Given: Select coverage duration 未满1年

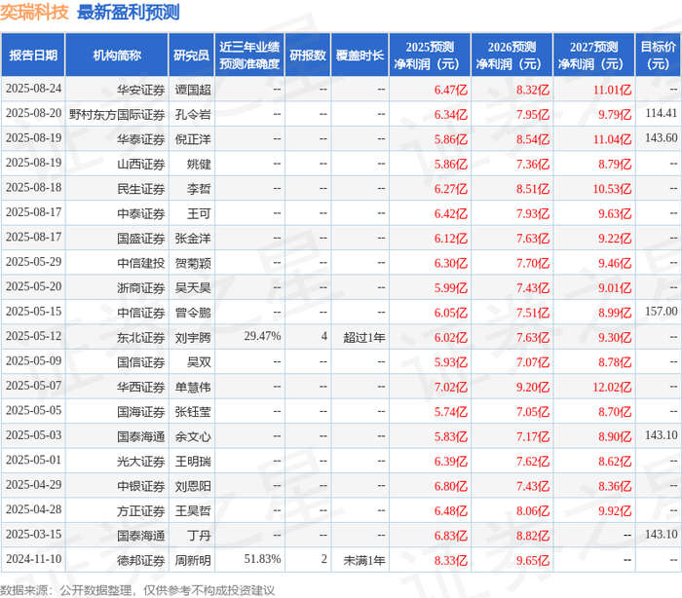Looking at the screenshot, I should (364, 561).
